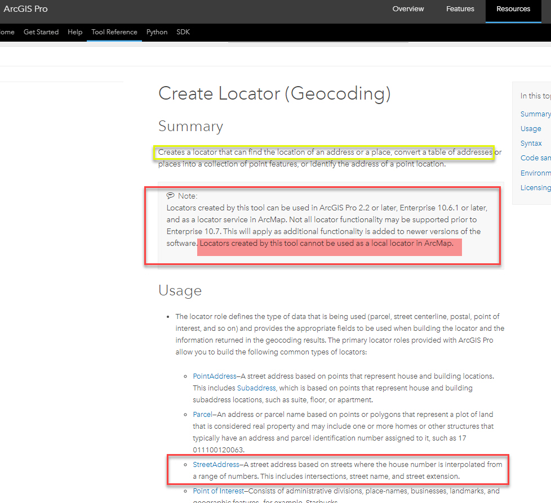Open Python navigation item

157,32
